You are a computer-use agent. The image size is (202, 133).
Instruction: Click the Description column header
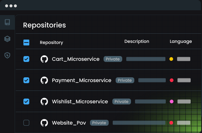coord(137,41)
